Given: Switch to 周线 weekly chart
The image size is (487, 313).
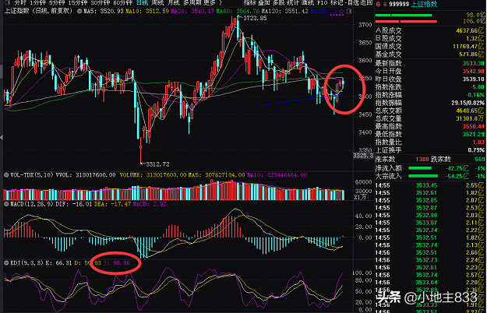Looking at the screenshot, I should 157,3.
